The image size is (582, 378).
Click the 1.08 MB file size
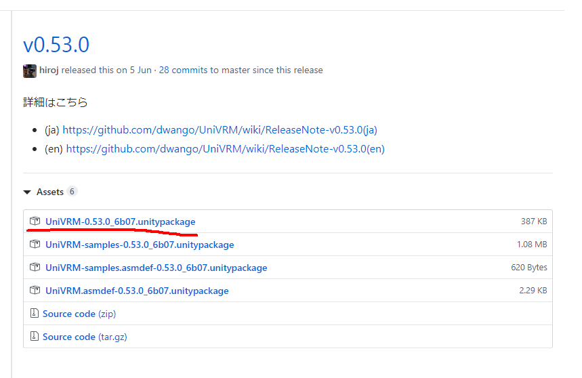point(532,245)
